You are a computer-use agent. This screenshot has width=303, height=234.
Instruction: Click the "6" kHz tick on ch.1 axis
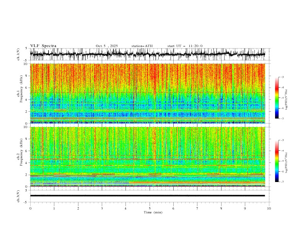[x=27, y=88]
